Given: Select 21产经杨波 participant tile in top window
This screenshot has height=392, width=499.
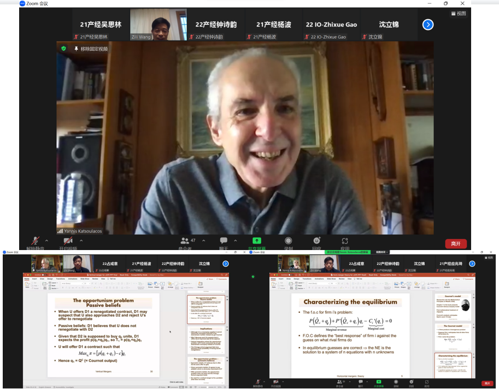Looking at the screenshot, I should [x=274, y=25].
